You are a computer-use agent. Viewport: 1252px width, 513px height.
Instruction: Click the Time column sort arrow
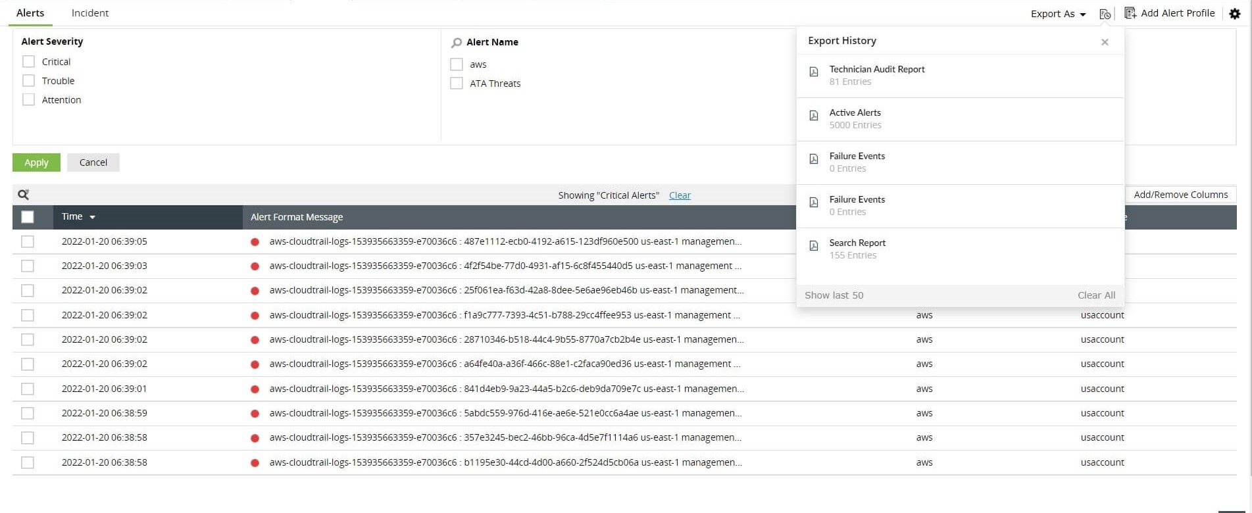click(x=93, y=217)
